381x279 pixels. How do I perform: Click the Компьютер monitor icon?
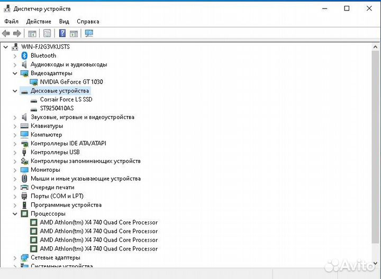24,134
